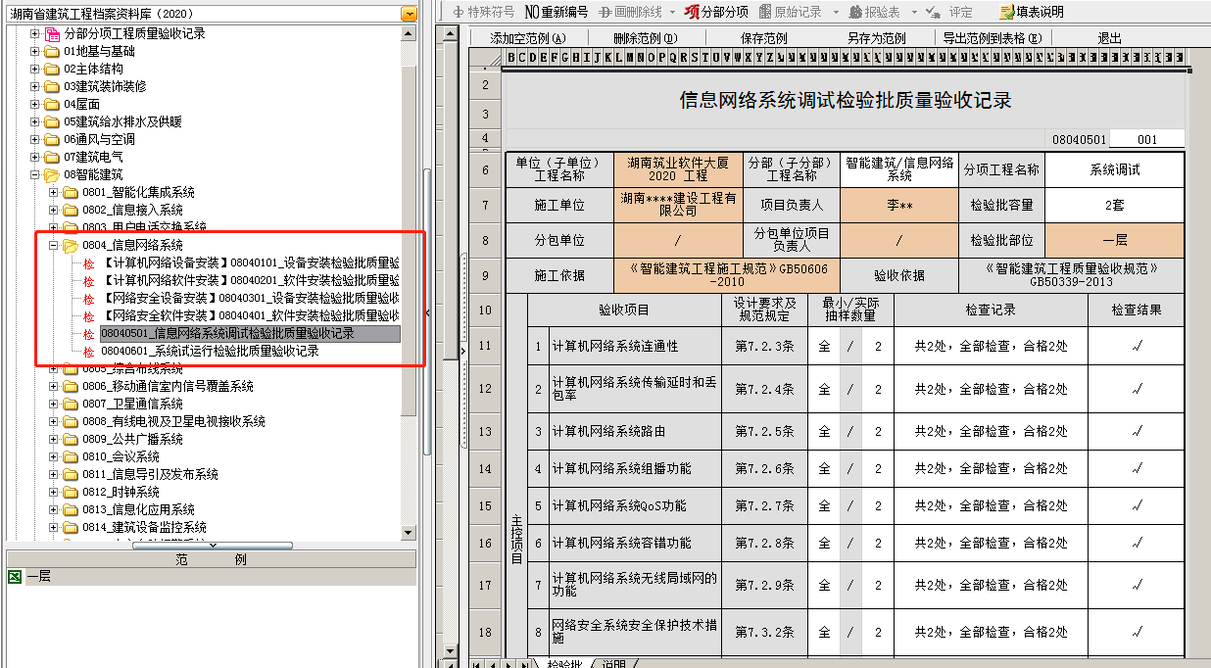Expand the 0801_智能化集成系统 node
Screen dimensions: 1211x668
pos(54,192)
